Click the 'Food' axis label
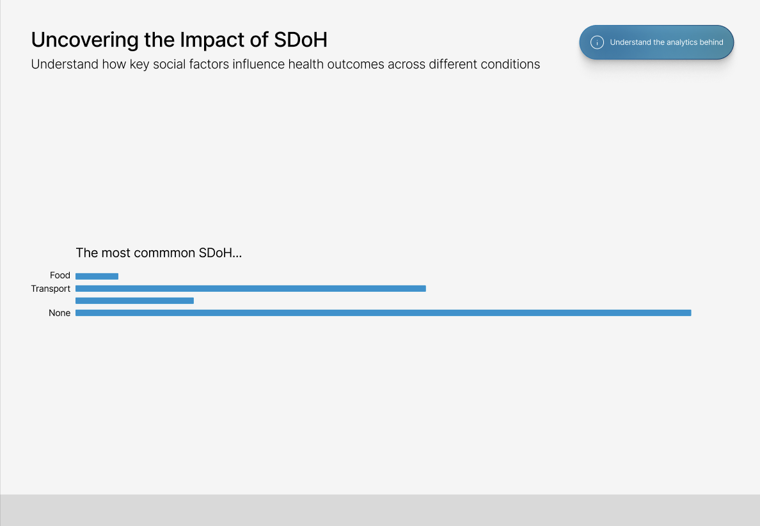Viewport: 760px width, 526px height. tap(60, 275)
